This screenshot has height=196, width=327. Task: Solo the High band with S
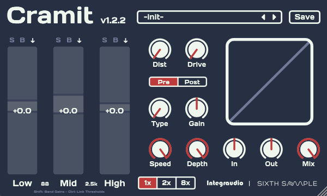pyautogui.click(x=105, y=40)
